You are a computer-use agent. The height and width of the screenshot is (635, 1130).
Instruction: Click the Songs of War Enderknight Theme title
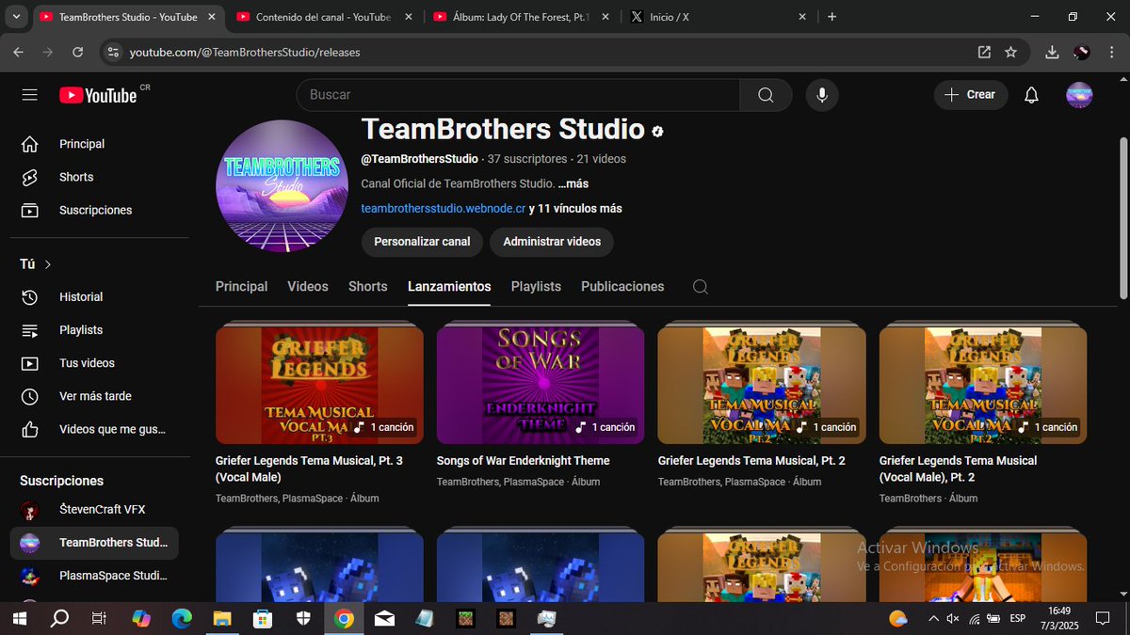pos(523,461)
